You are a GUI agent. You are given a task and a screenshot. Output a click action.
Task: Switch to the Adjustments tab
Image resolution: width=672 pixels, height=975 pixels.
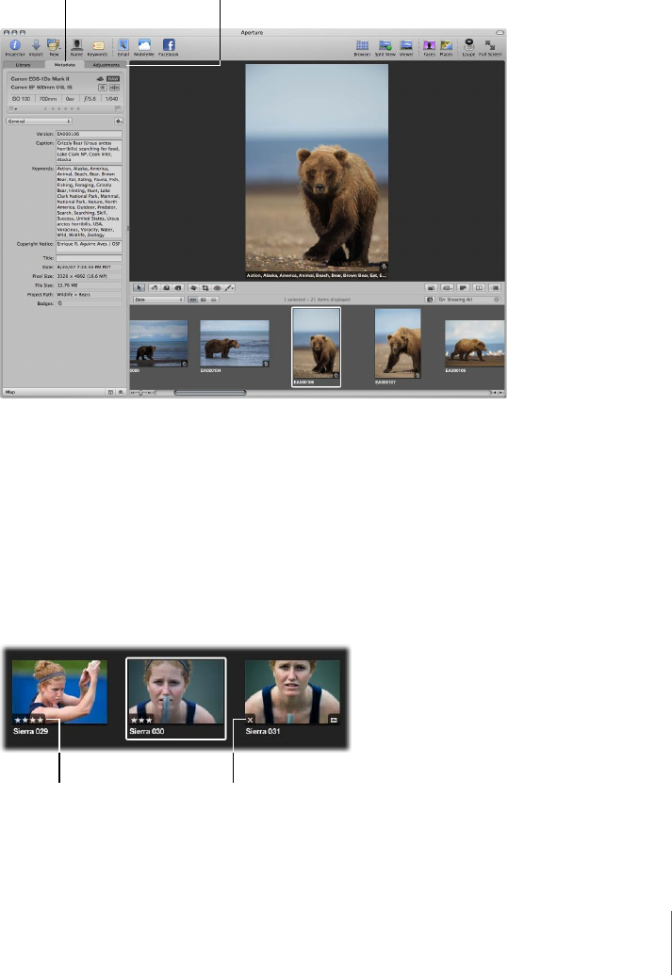click(x=106, y=65)
